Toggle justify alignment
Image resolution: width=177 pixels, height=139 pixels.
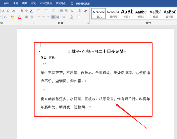53,17
